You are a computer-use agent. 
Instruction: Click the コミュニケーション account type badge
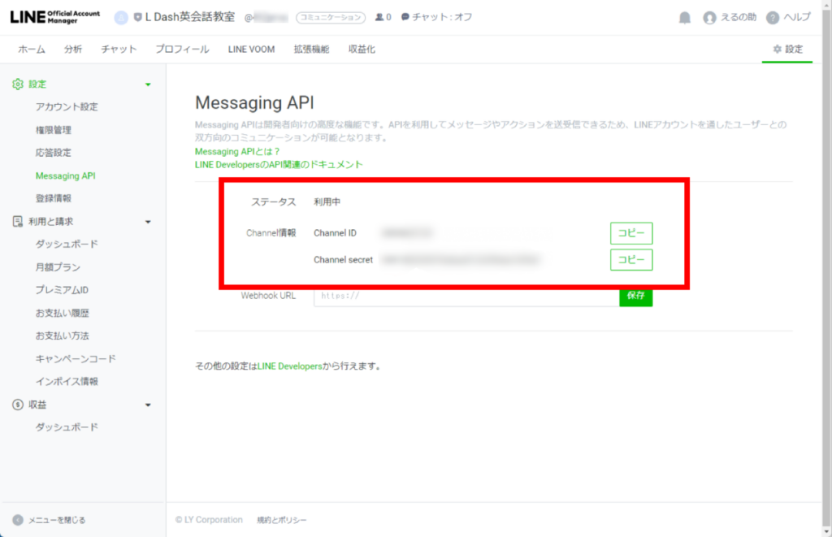coord(331,18)
